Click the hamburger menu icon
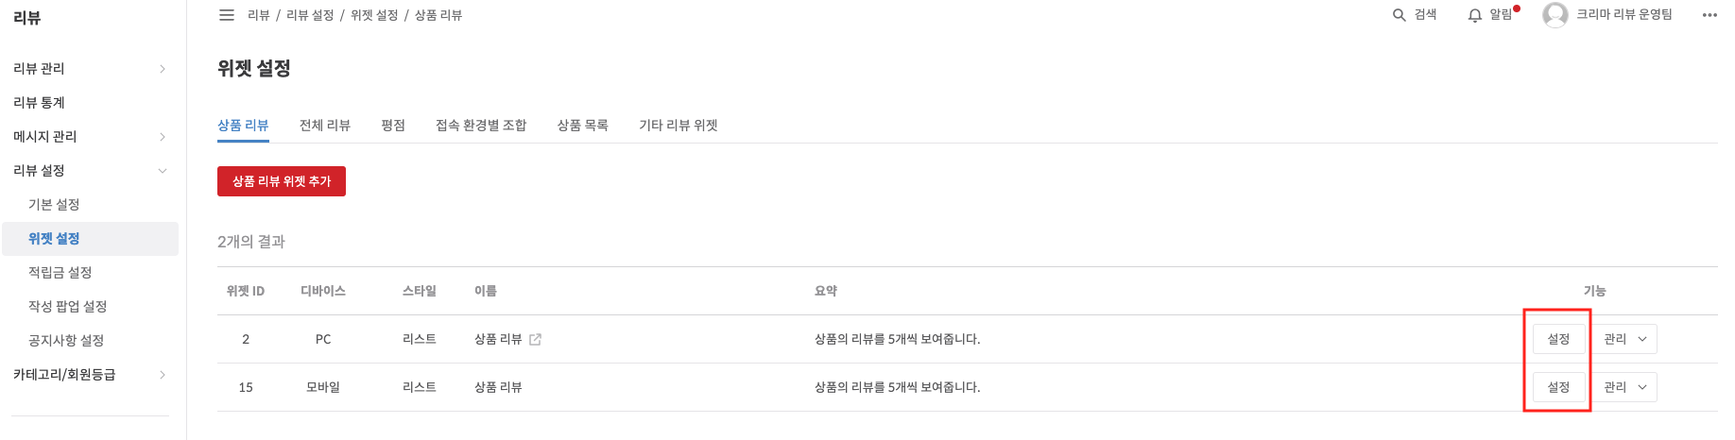Screen dimensions: 1735x440 [227, 15]
